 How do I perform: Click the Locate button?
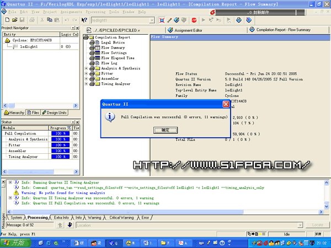point(317,225)
